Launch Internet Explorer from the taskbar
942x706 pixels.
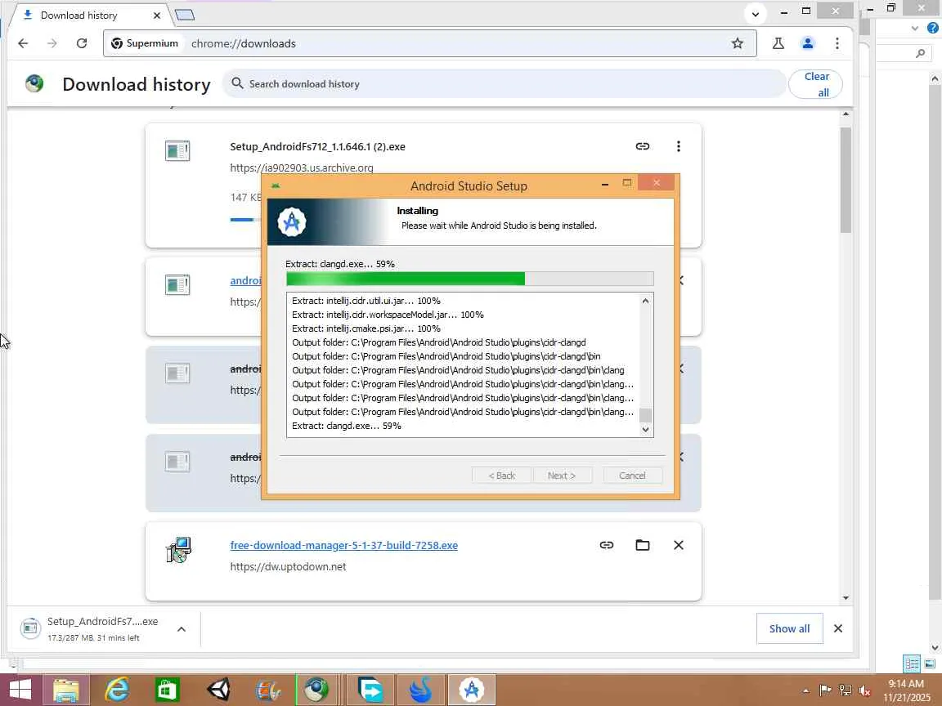click(117, 690)
